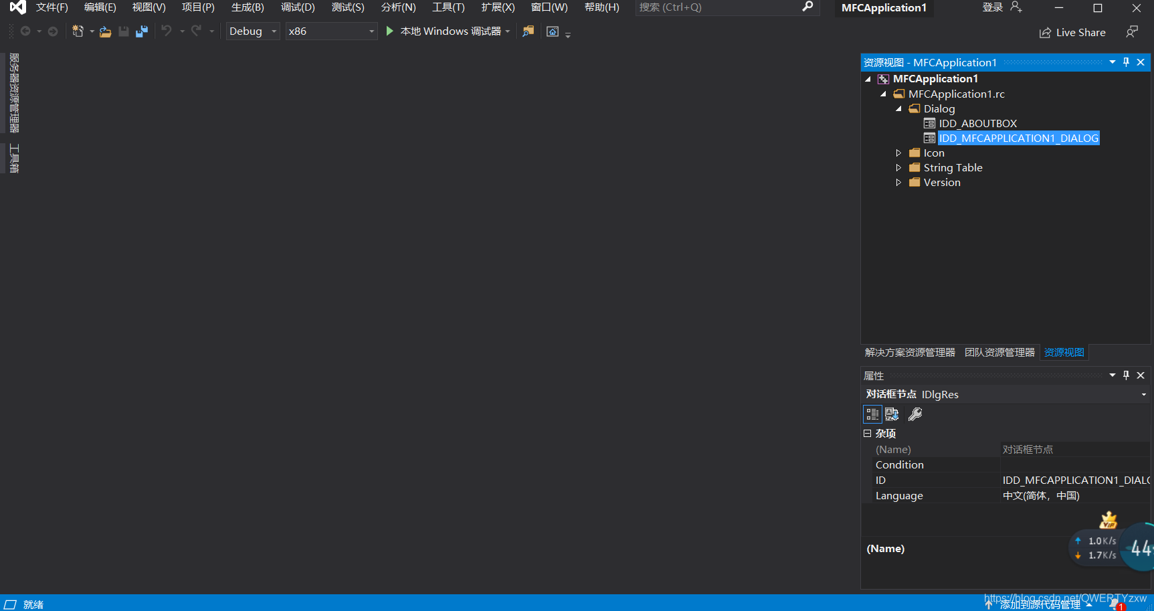Expand the Version folder
The image size is (1154, 611).
(x=898, y=182)
